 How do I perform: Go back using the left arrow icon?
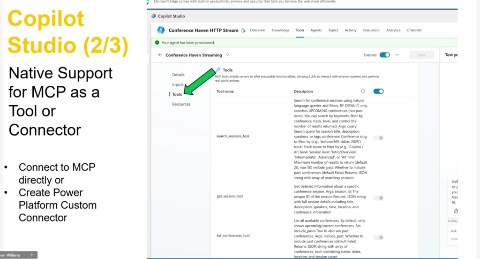point(160,55)
